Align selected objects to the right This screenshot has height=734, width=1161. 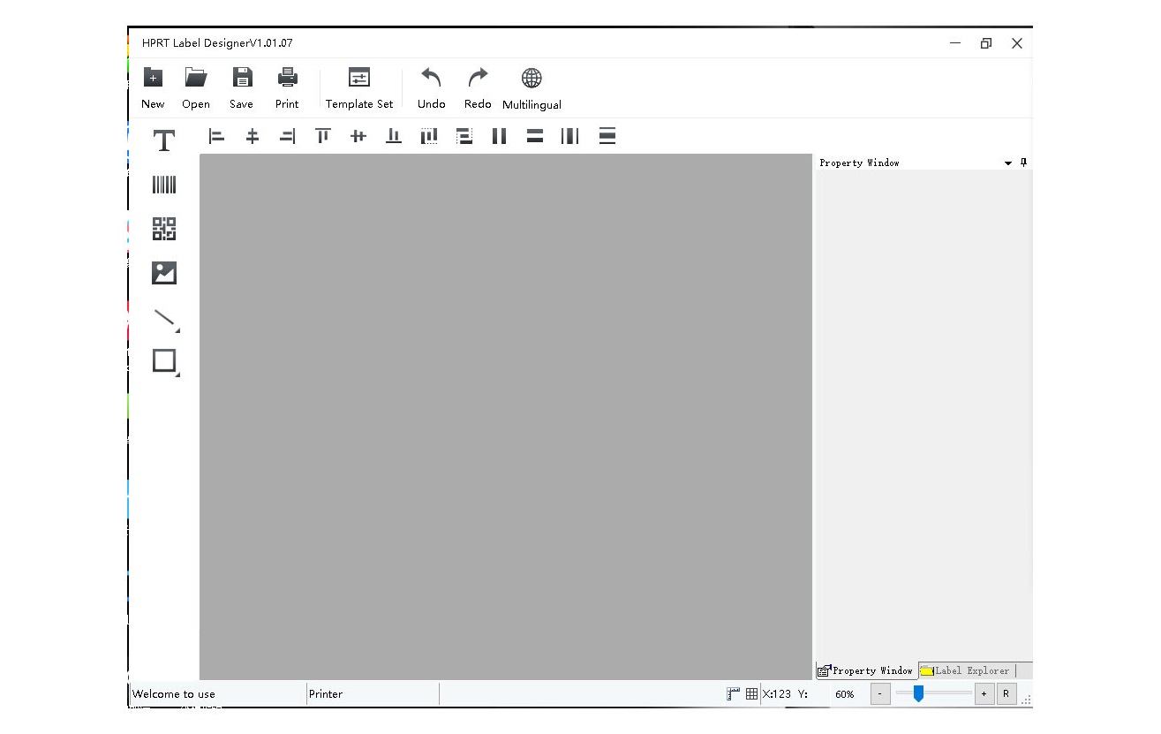click(287, 136)
